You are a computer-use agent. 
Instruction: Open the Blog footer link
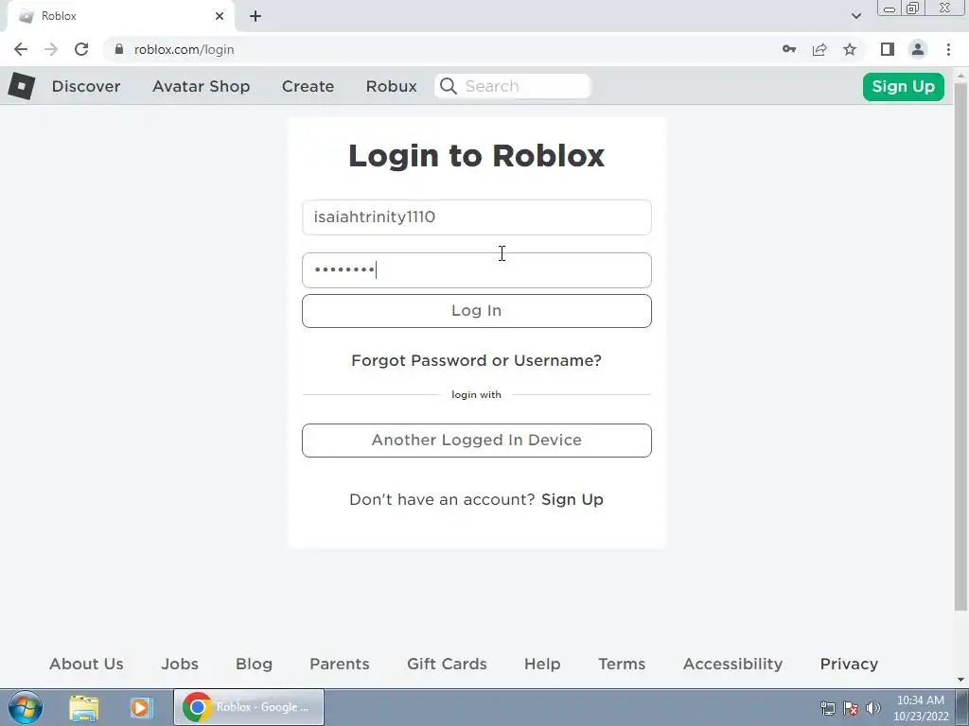254,664
